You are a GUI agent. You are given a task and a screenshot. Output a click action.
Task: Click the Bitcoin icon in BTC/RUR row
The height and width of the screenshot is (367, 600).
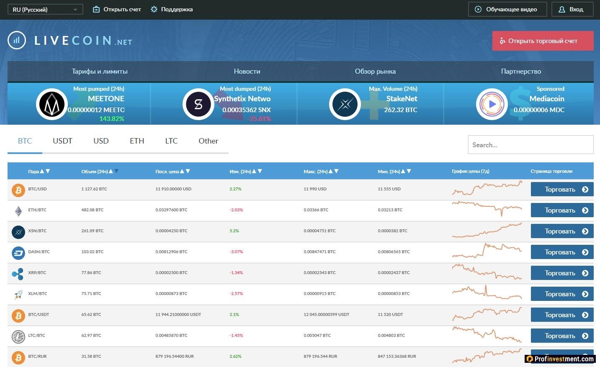click(18, 357)
